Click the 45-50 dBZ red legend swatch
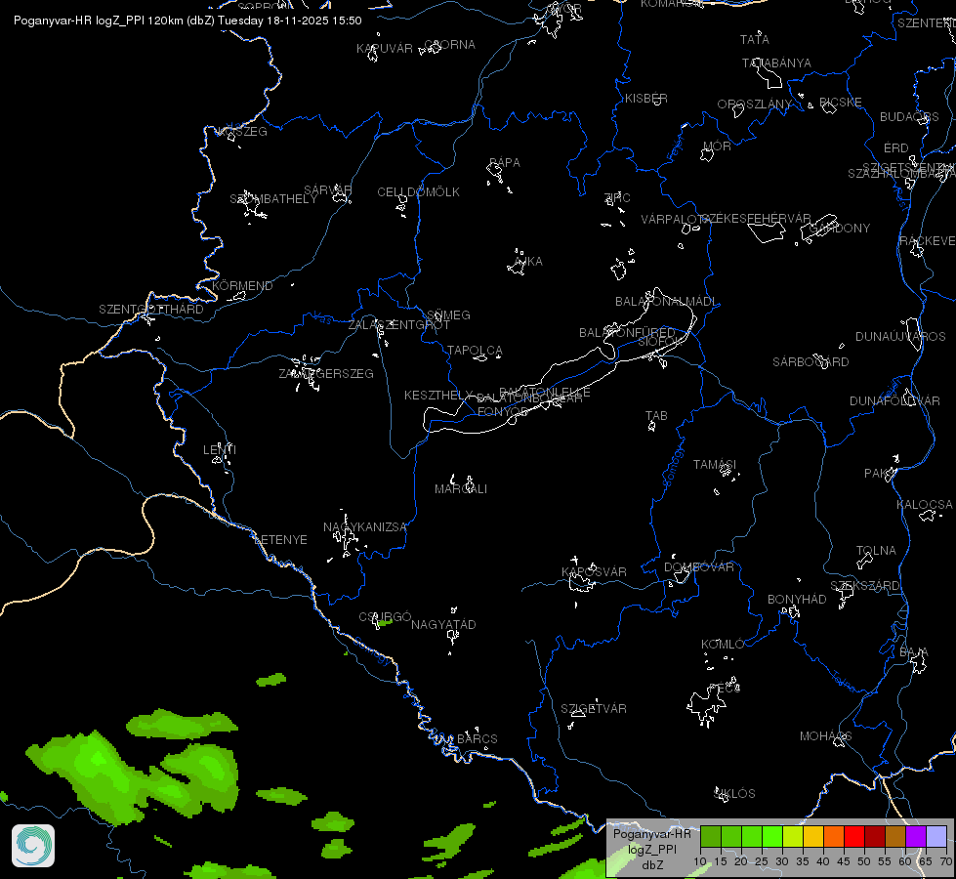This screenshot has height=879, width=956. click(x=854, y=837)
